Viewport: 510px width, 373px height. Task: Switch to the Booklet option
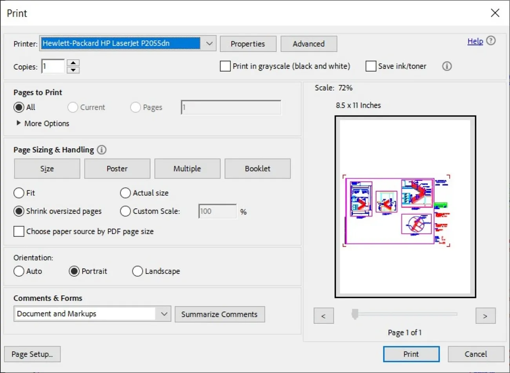(x=258, y=169)
